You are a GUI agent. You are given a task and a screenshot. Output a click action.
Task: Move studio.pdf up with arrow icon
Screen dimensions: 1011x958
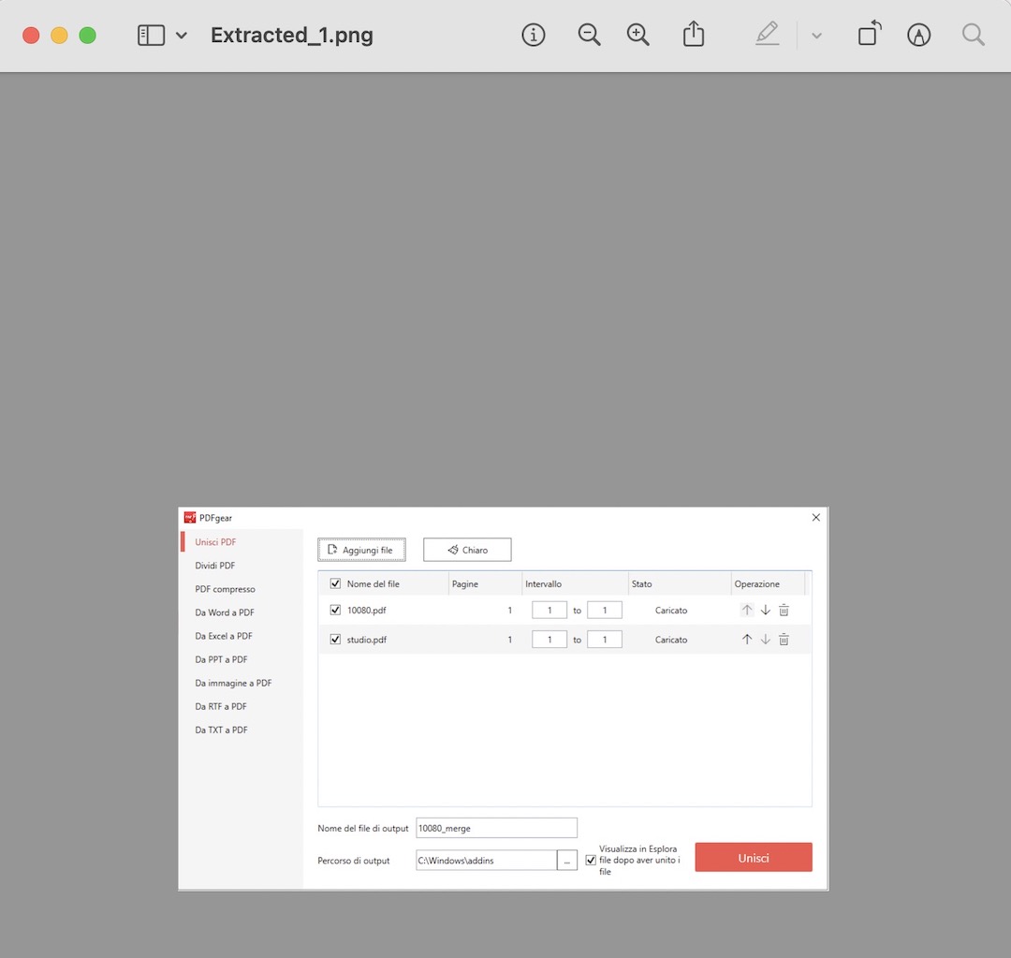tap(747, 640)
